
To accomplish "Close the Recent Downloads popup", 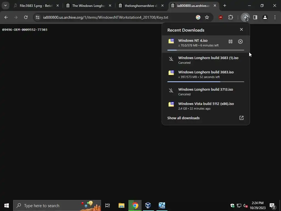I will pos(241,29).
